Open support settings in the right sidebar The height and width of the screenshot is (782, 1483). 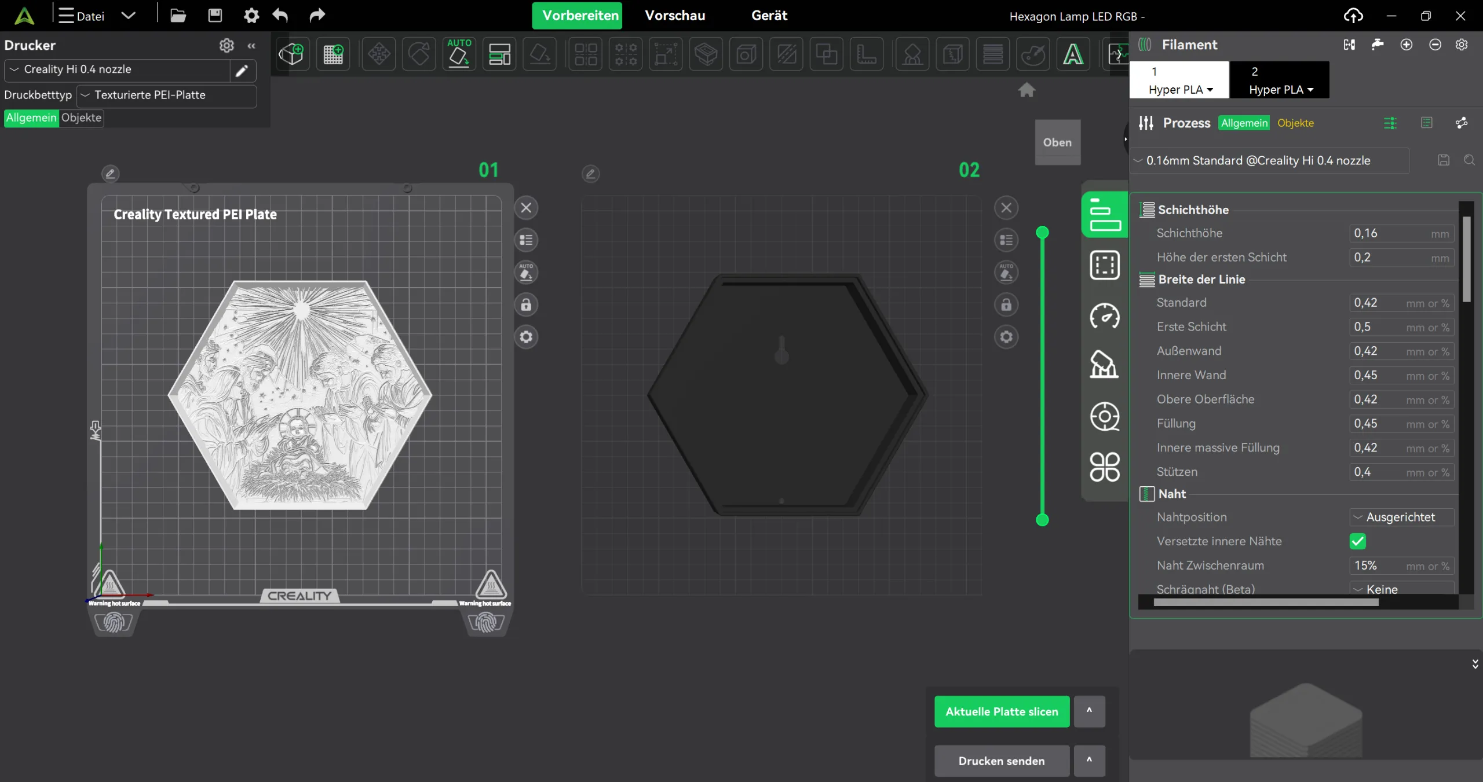[x=1104, y=365]
